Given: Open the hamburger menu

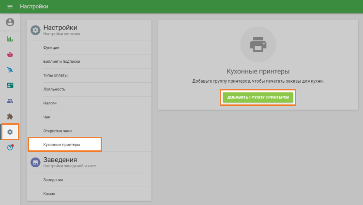Looking at the screenshot, I should [x=10, y=7].
